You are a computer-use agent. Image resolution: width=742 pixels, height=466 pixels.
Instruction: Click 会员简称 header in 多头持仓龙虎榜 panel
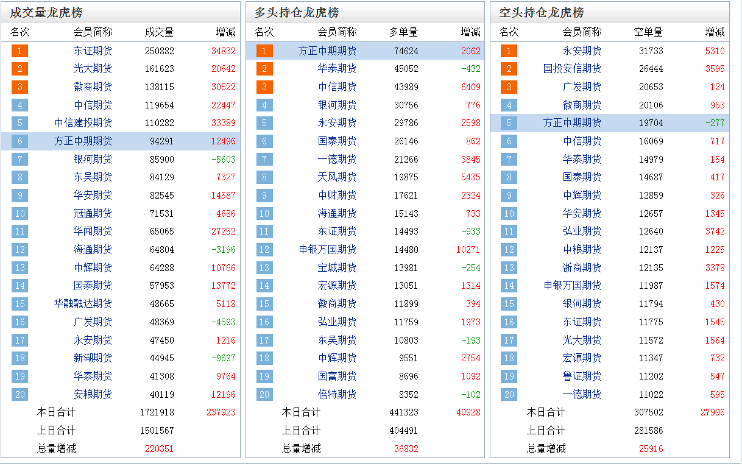pyautogui.click(x=337, y=32)
